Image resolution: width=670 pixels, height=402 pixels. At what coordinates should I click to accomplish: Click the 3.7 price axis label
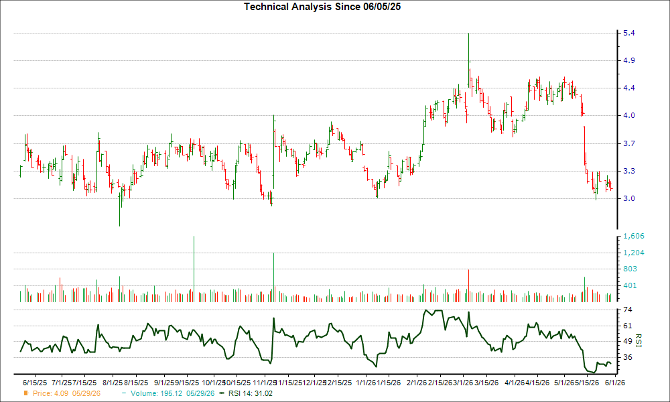(628, 143)
